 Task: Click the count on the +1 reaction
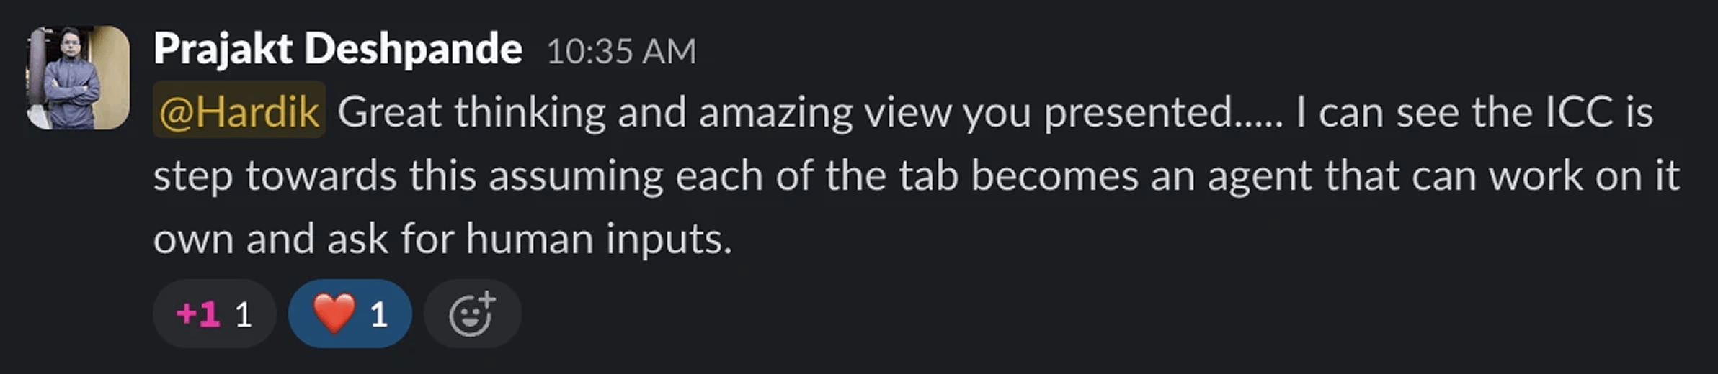244,315
